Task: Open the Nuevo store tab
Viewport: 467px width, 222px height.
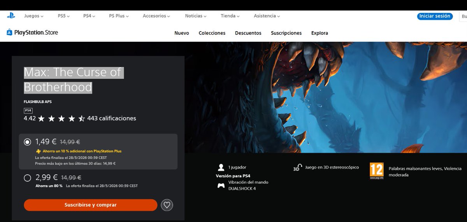Action: (182, 33)
